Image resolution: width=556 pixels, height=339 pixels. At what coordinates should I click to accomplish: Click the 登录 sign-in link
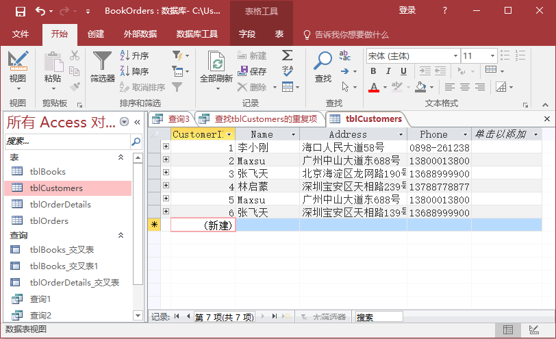pos(407,11)
